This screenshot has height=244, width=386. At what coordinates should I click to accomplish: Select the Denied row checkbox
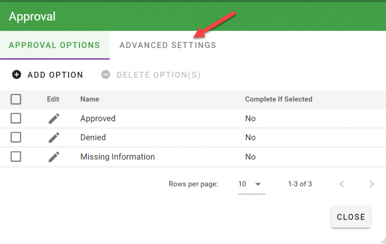point(16,138)
